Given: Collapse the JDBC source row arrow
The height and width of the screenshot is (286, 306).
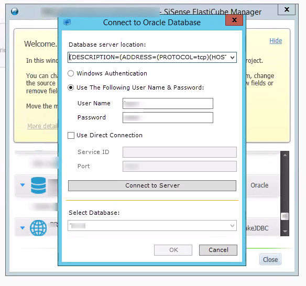Looking at the screenshot, I should (23, 228).
